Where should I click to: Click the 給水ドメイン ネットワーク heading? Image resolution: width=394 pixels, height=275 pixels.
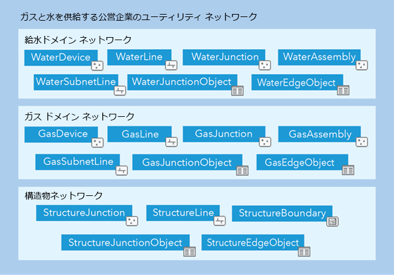point(78,40)
